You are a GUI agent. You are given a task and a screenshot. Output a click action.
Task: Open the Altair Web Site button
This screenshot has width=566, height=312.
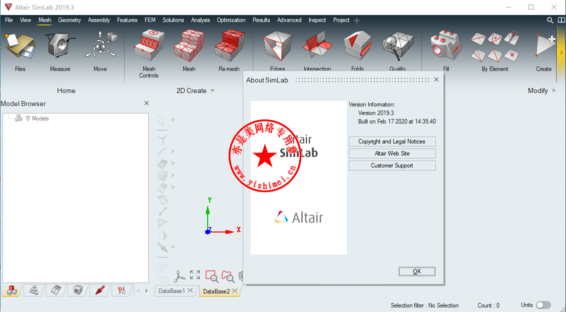click(392, 153)
